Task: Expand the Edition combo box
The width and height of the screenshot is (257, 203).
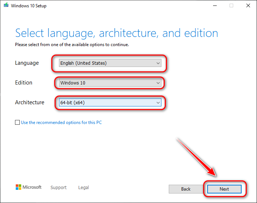Action: 110,83
